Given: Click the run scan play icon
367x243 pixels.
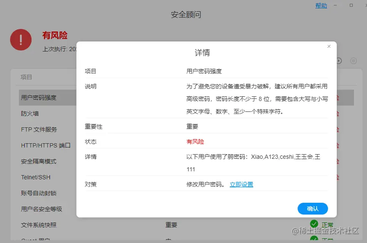Looking at the screenshot, I should 339,61.
